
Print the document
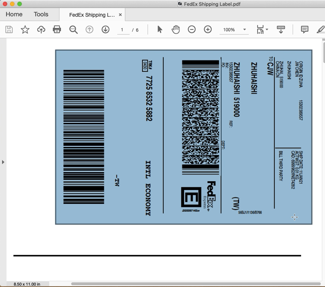coord(57,29)
